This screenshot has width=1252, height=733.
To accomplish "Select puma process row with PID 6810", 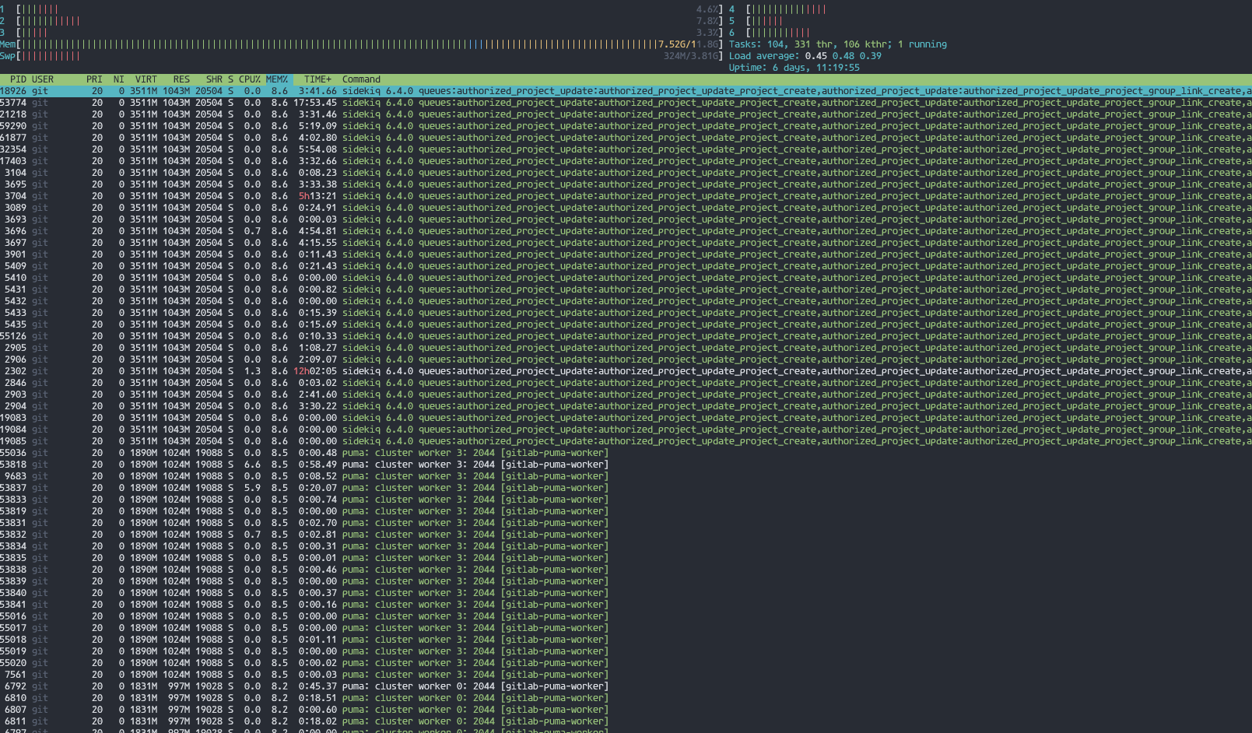I will coord(626,698).
